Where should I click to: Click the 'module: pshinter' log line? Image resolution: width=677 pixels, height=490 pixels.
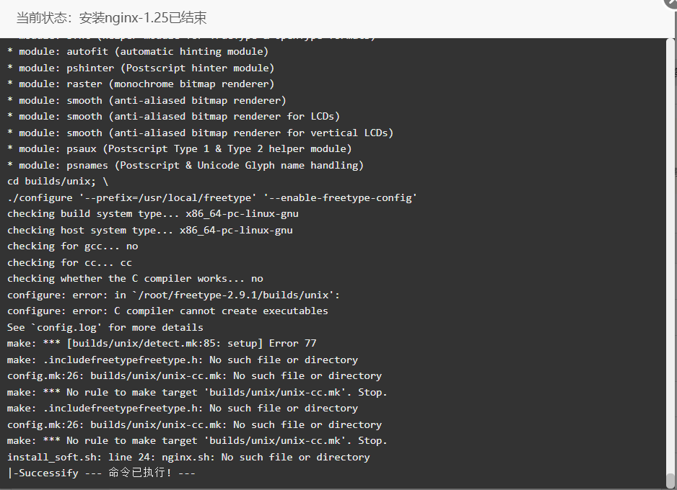[141, 68]
